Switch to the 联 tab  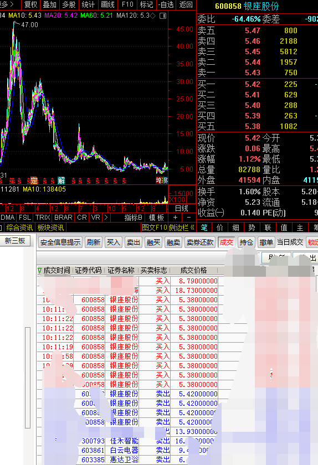pyautogui.click(x=268, y=228)
